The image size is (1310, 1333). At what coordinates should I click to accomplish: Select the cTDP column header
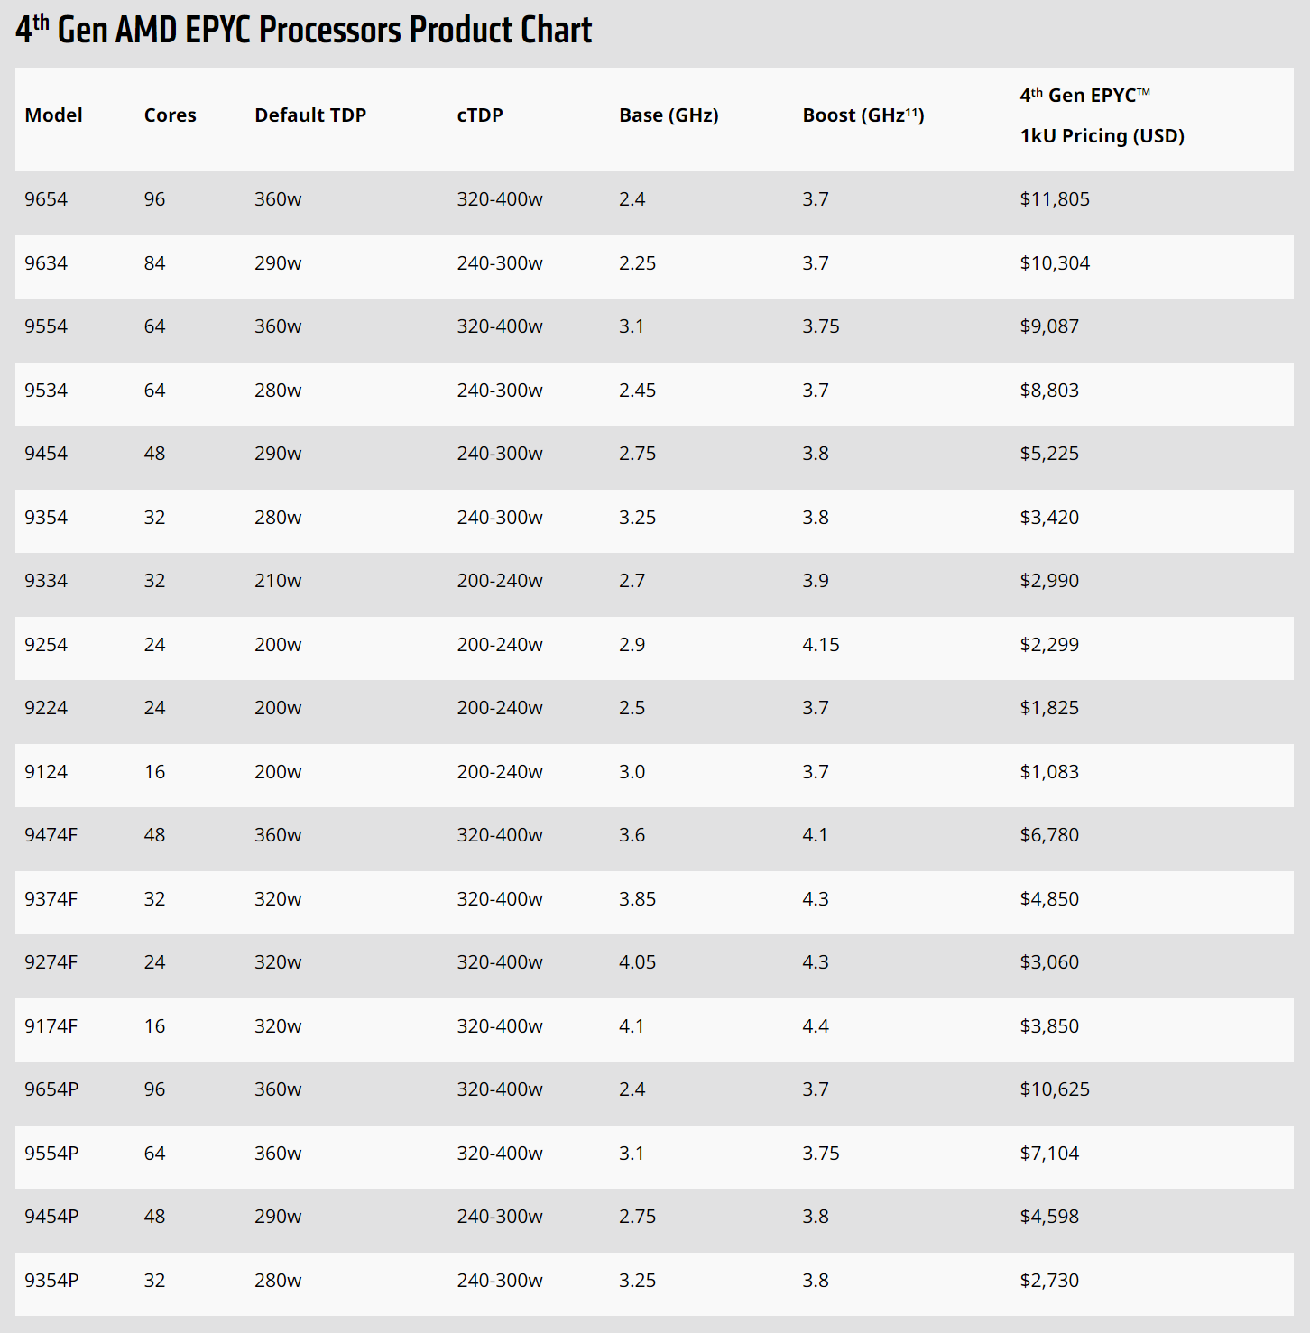[479, 115]
